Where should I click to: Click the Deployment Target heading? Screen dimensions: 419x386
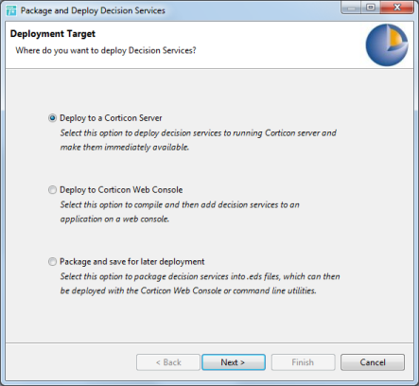[53, 34]
